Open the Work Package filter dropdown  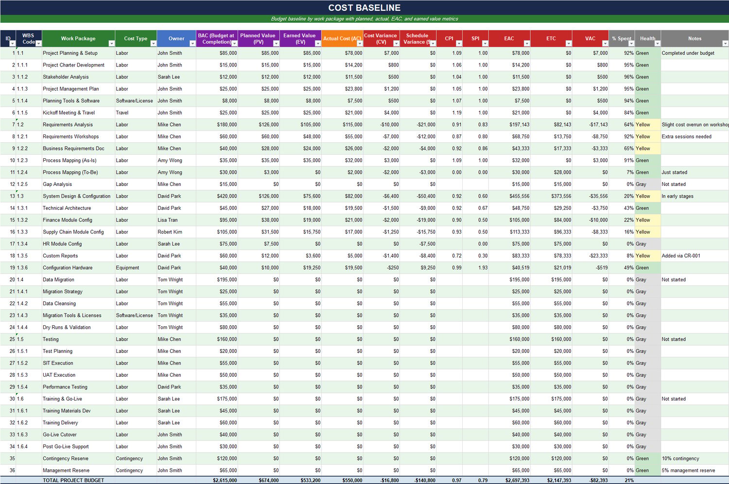[111, 44]
